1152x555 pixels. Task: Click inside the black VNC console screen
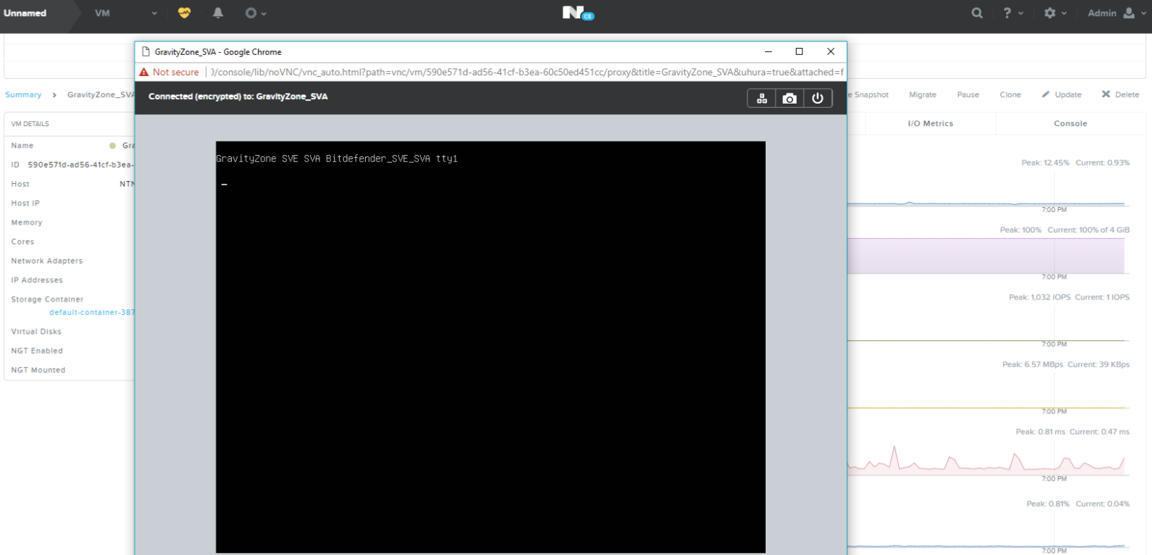coord(490,347)
